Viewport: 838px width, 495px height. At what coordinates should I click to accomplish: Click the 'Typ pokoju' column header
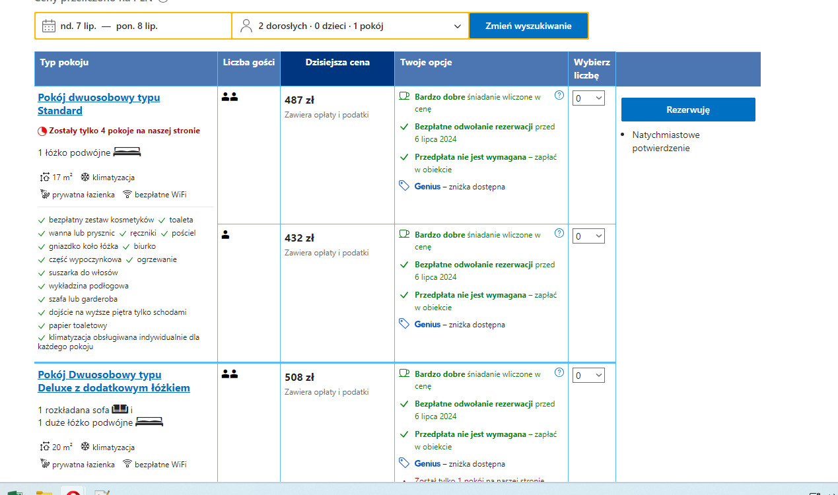coord(64,63)
